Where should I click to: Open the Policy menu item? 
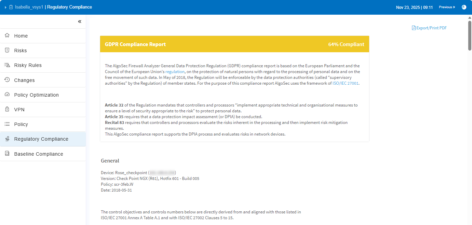21,124
